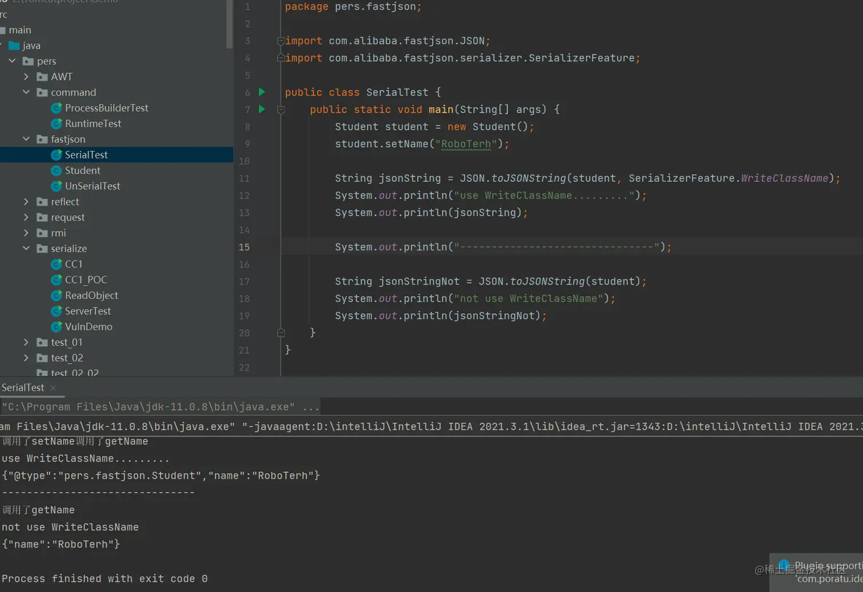Screen dimensions: 863x592
Task: Open ServerTest file name in tree
Action: click(x=88, y=311)
